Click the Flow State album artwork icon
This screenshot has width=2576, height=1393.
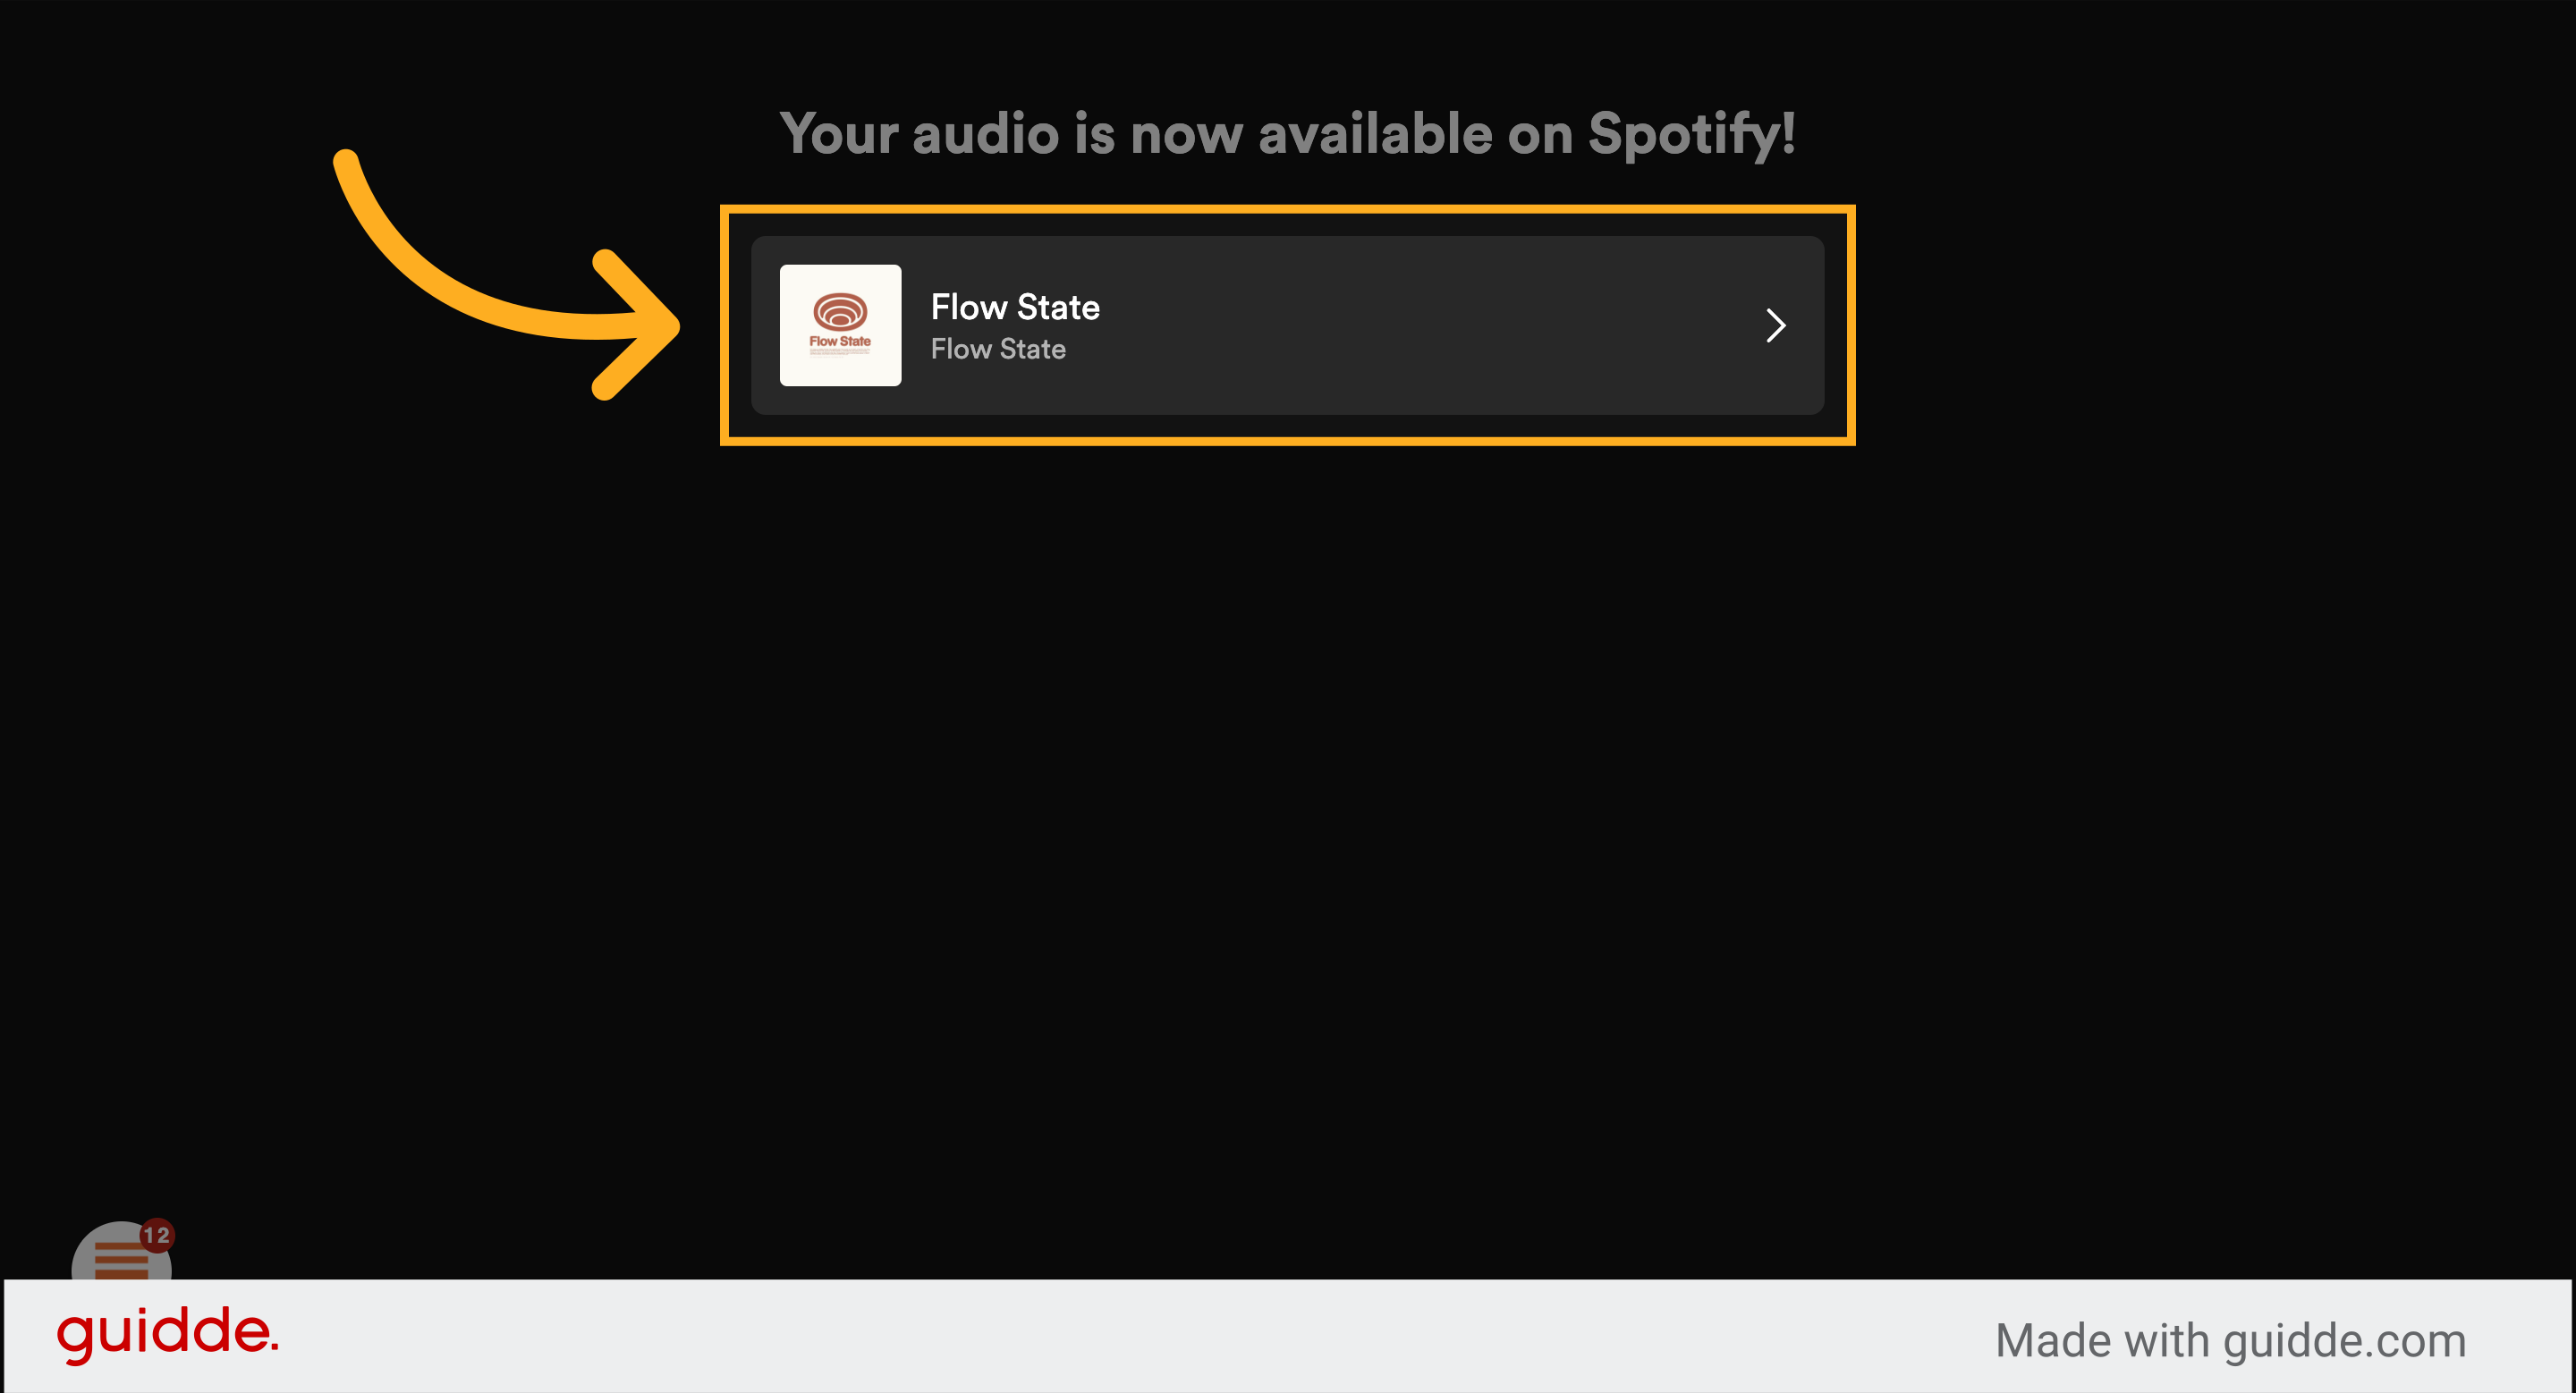click(842, 325)
